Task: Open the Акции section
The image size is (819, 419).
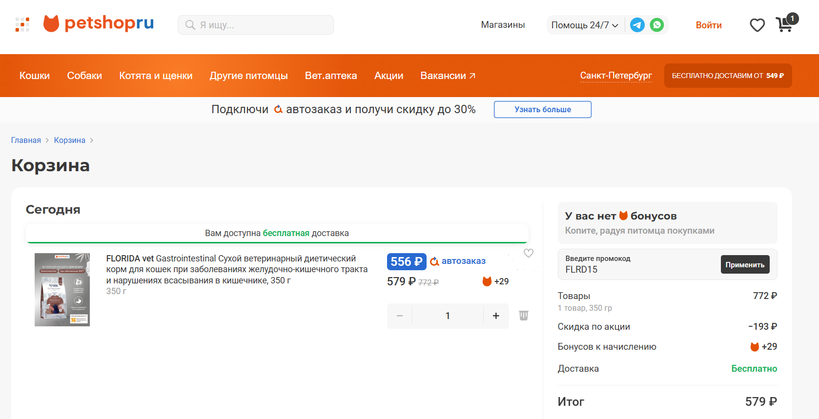Action: coord(389,76)
